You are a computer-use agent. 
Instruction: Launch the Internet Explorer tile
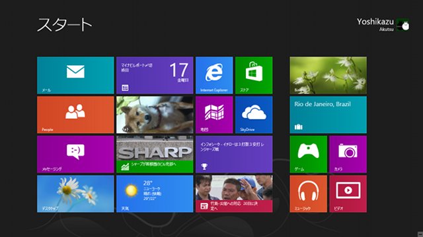[x=214, y=75]
